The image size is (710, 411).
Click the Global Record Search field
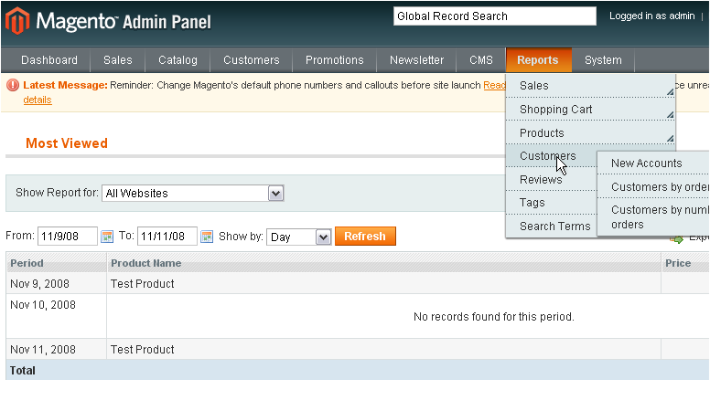tap(493, 16)
